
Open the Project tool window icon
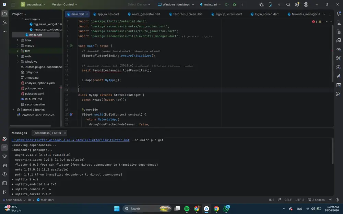(x=4, y=14)
